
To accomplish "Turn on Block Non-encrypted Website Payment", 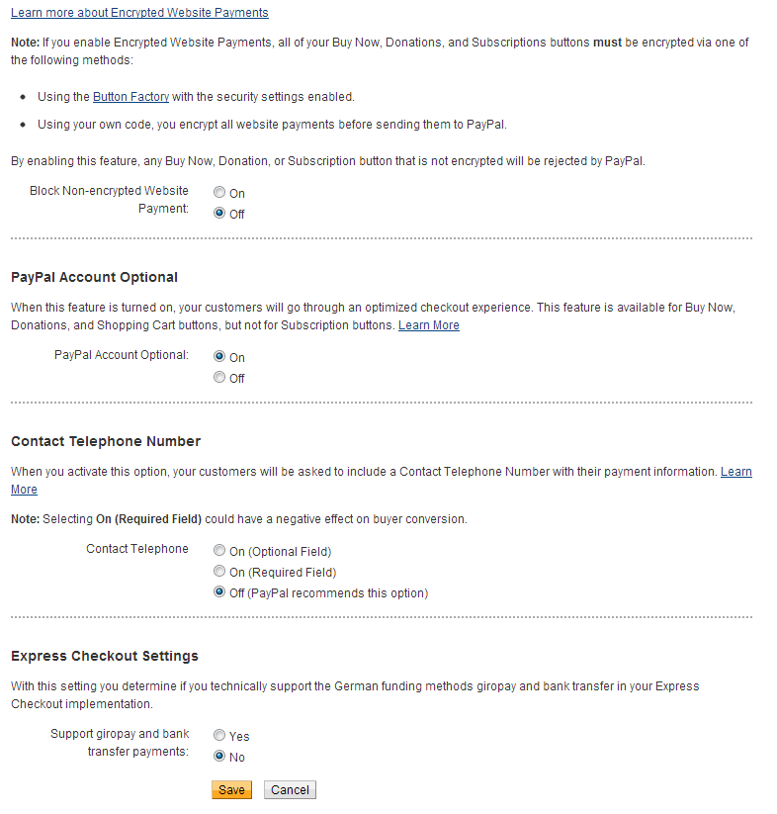I will (219, 193).
